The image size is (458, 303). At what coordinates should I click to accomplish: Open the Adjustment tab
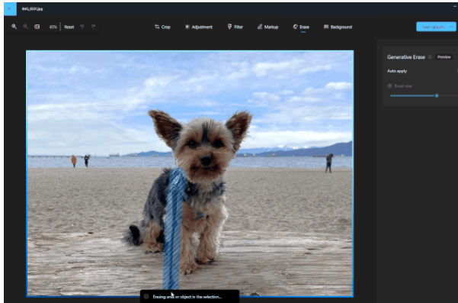pyautogui.click(x=199, y=27)
